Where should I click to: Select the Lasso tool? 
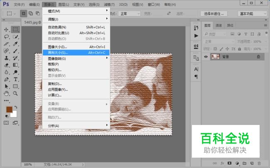6,37
